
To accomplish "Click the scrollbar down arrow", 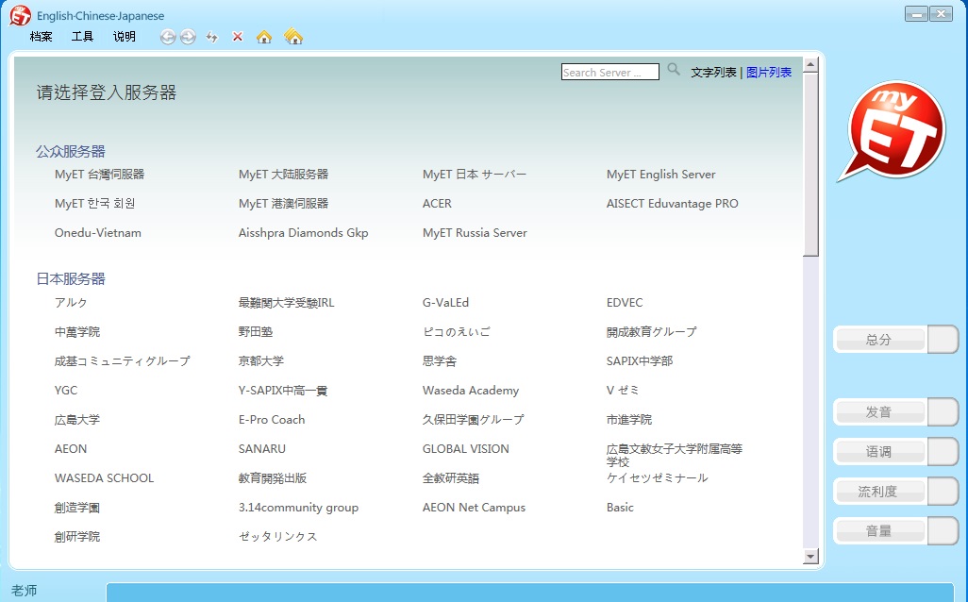I will pyautogui.click(x=811, y=557).
